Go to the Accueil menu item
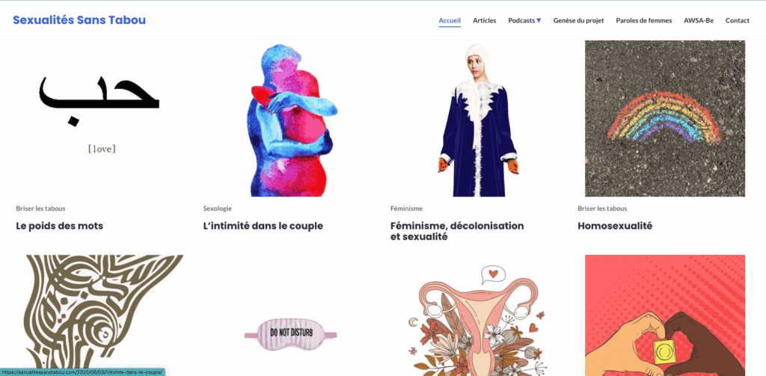This screenshot has width=766, height=376. (x=450, y=20)
